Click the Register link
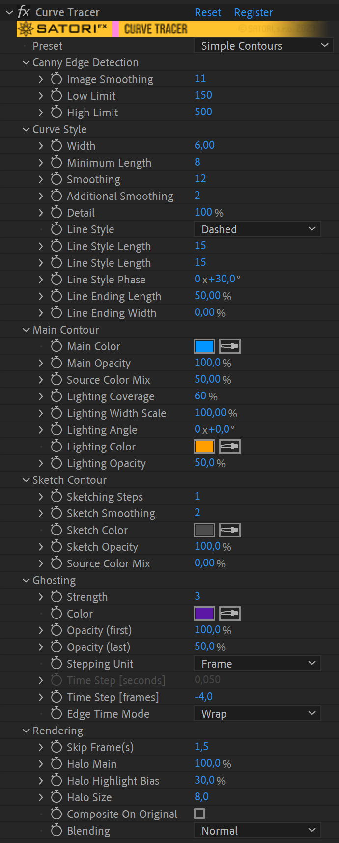339x843 pixels. pos(253,12)
